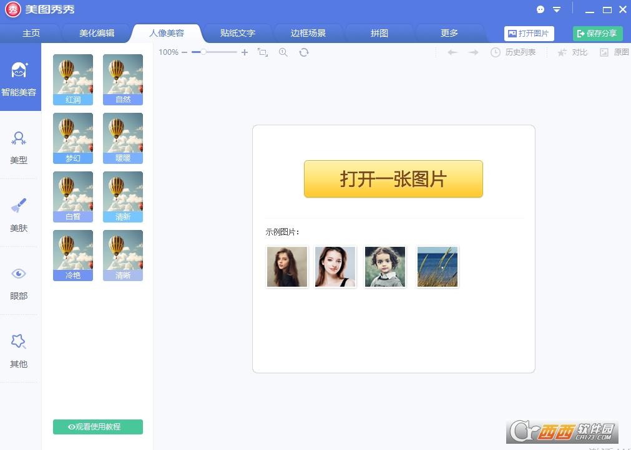
Task: Open the long-haired woman sample photo
Action: pos(287,267)
